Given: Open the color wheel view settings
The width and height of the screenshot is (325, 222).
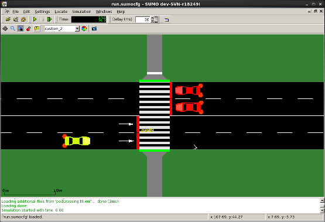Looking at the screenshot, I should click(84, 29).
